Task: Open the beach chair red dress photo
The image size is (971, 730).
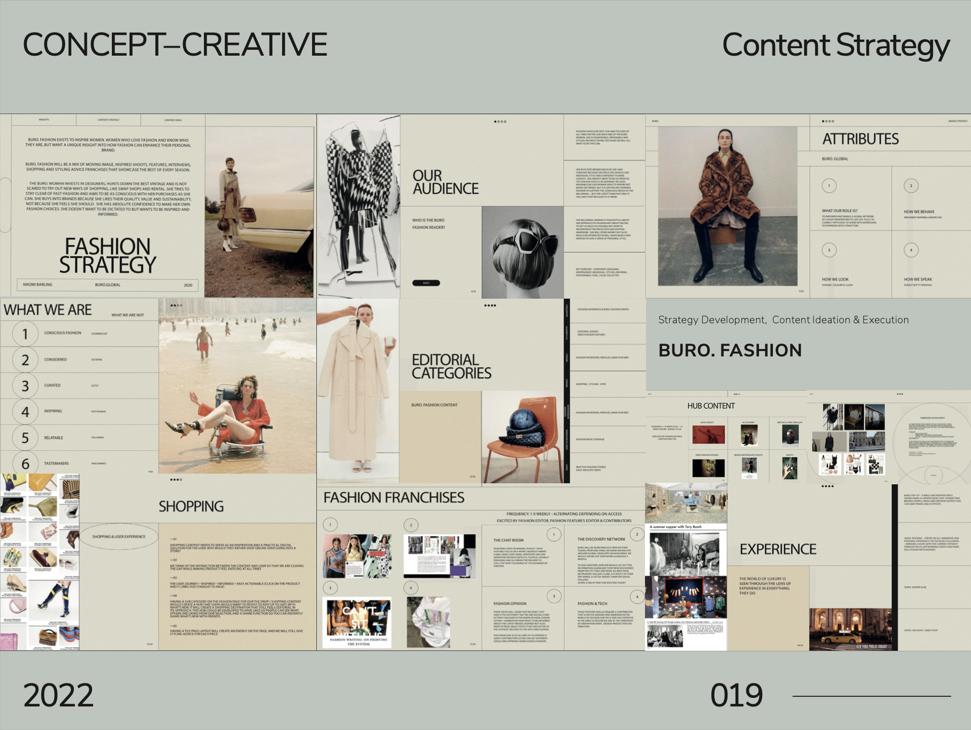Action: [x=237, y=386]
